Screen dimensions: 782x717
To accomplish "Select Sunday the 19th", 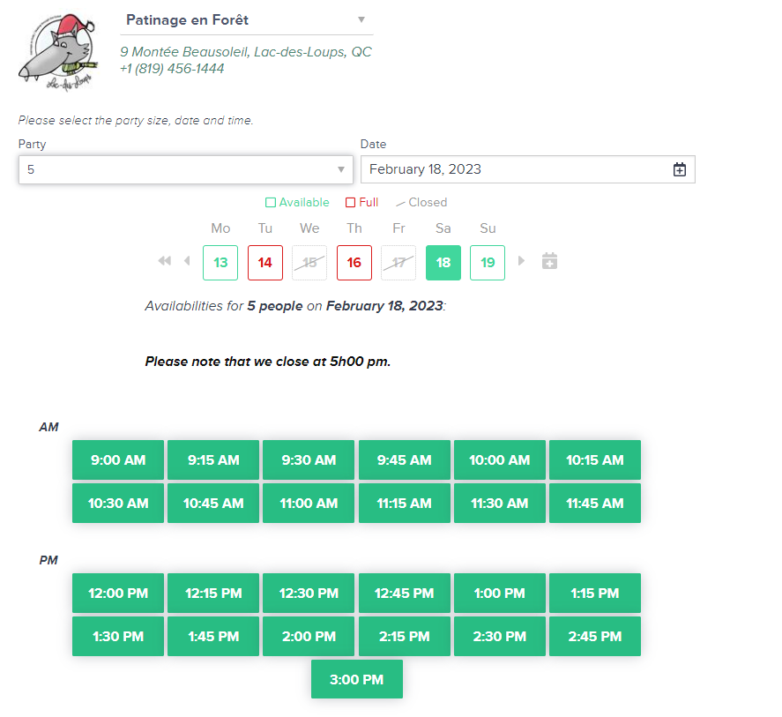I will (488, 263).
